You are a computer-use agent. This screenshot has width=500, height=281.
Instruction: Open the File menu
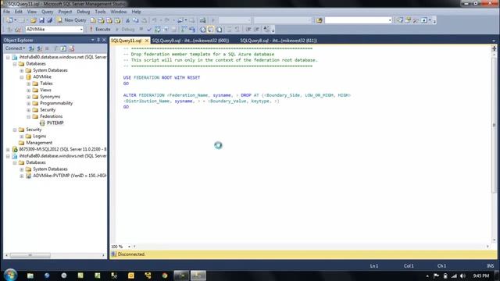tap(6, 12)
